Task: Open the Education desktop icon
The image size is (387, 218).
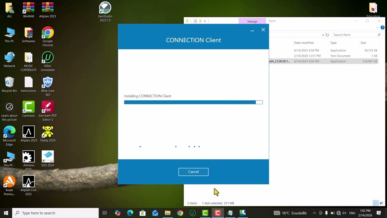Action: pos(373,10)
